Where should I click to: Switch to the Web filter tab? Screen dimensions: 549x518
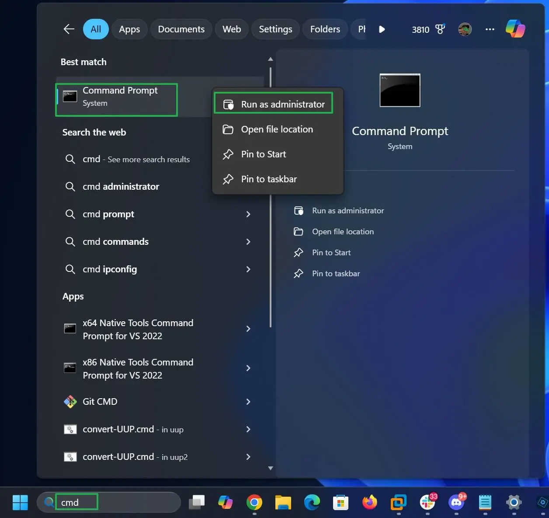tap(232, 29)
